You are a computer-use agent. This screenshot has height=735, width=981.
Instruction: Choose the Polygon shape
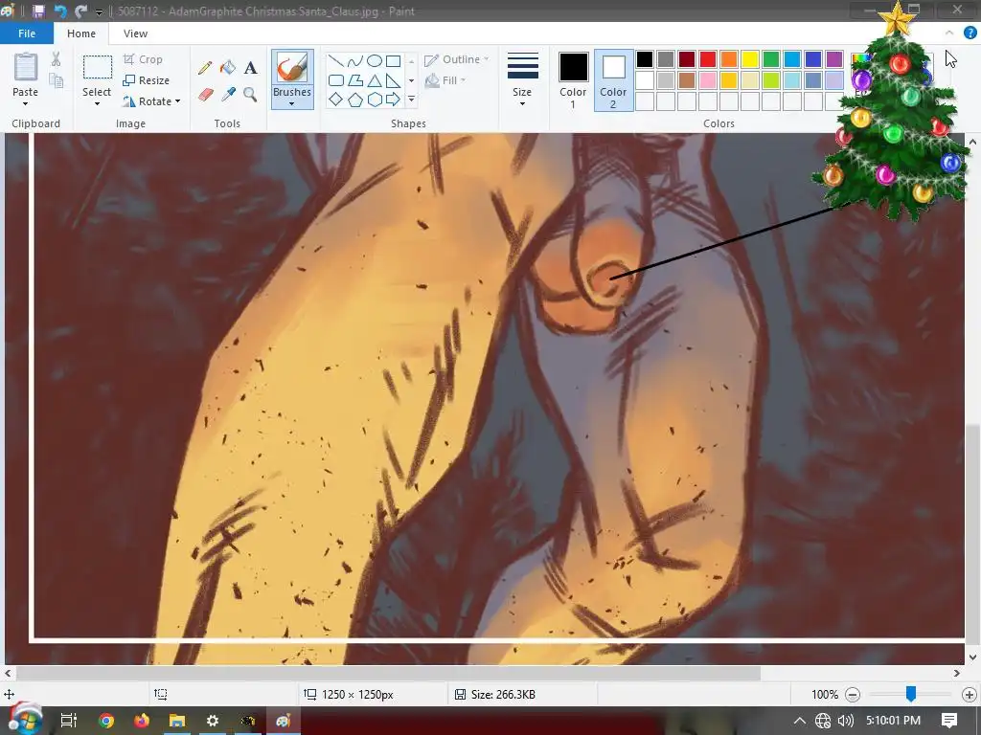[x=354, y=80]
